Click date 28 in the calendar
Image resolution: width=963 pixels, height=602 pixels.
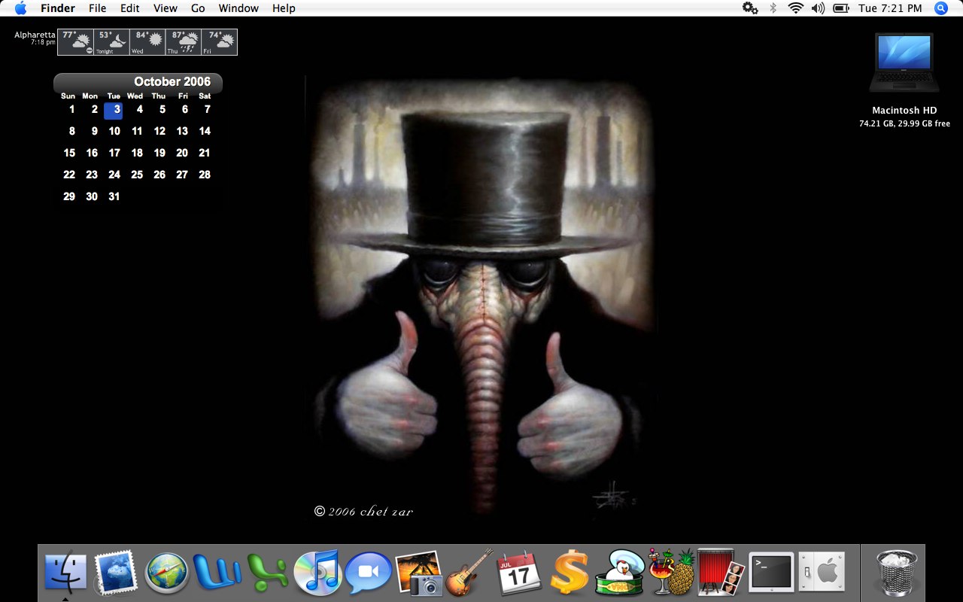tap(205, 175)
